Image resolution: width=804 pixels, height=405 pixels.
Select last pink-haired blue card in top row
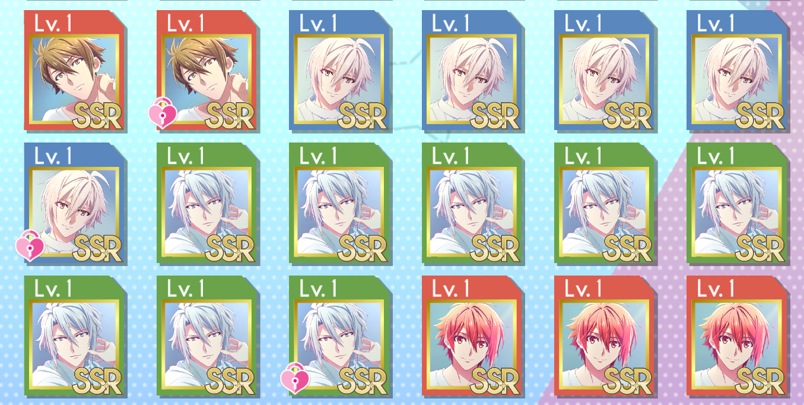(x=738, y=71)
